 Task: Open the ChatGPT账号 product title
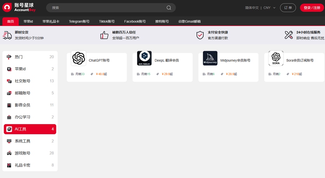[99, 60]
